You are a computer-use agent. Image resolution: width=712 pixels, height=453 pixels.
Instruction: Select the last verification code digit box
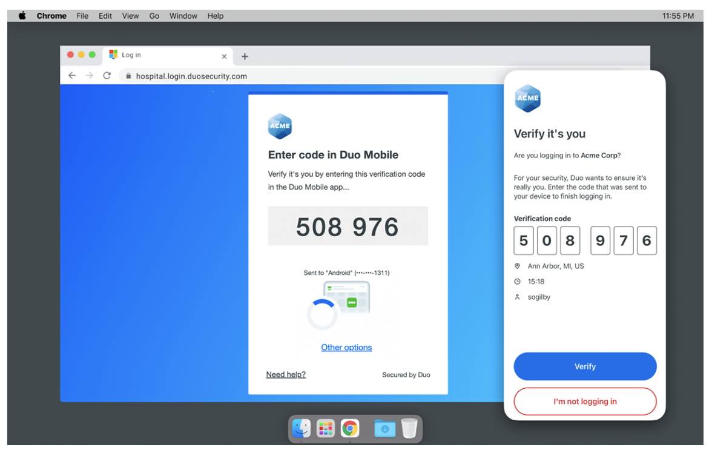pyautogui.click(x=647, y=241)
